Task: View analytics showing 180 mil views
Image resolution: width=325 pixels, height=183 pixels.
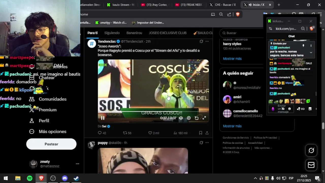Action: 180,133
